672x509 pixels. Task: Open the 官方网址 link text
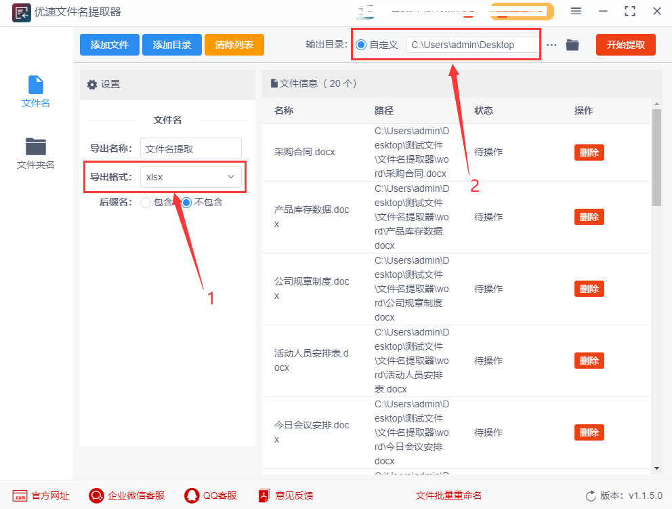[50, 495]
